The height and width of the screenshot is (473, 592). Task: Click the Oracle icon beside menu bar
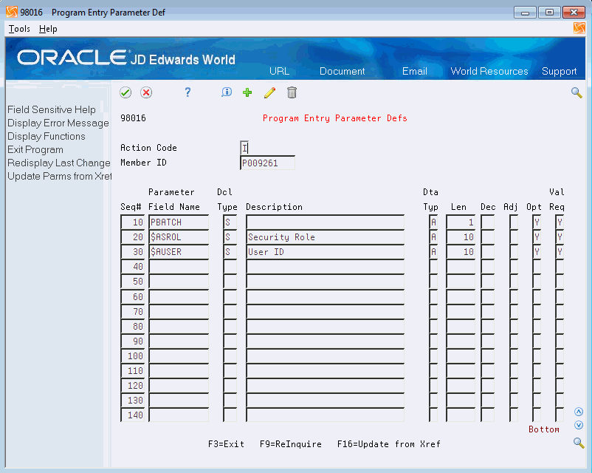point(579,28)
